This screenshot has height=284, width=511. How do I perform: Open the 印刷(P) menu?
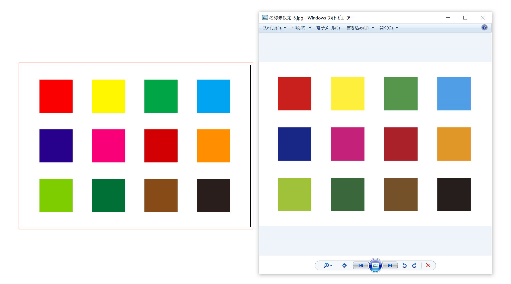(298, 28)
